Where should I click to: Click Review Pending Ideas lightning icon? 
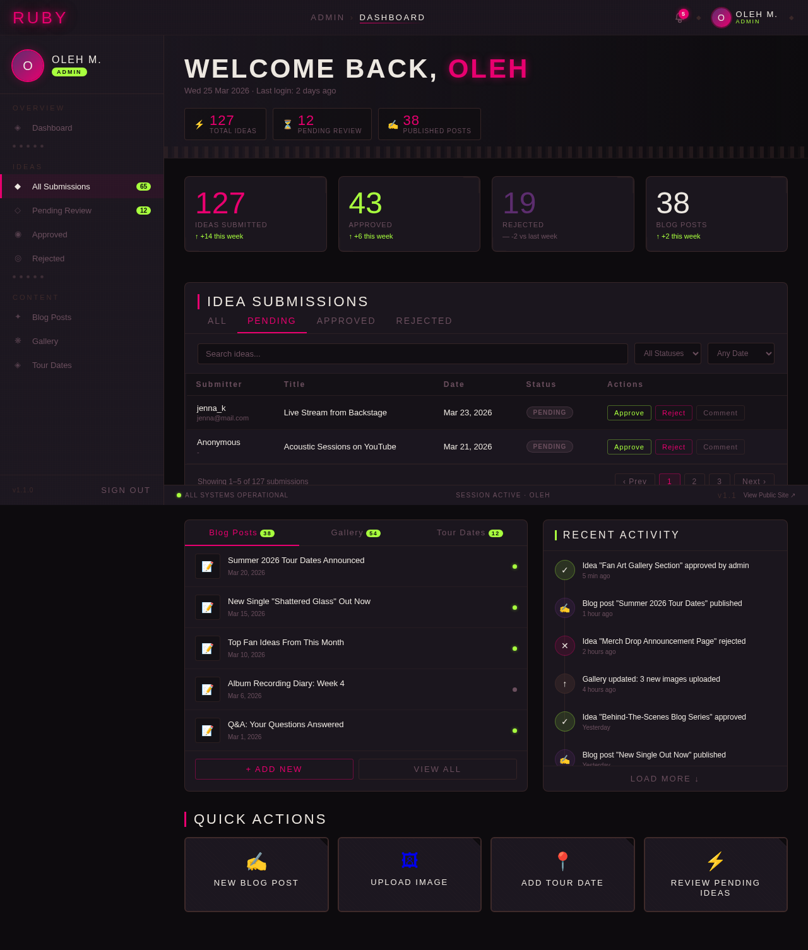pyautogui.click(x=715, y=860)
